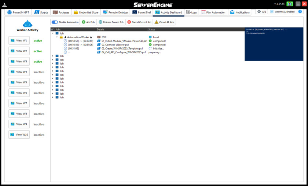Viewport: 308px width, 186px height.
Task: Toggle the WinRM SSL Enabled checkbox
Action: click(x=272, y=12)
